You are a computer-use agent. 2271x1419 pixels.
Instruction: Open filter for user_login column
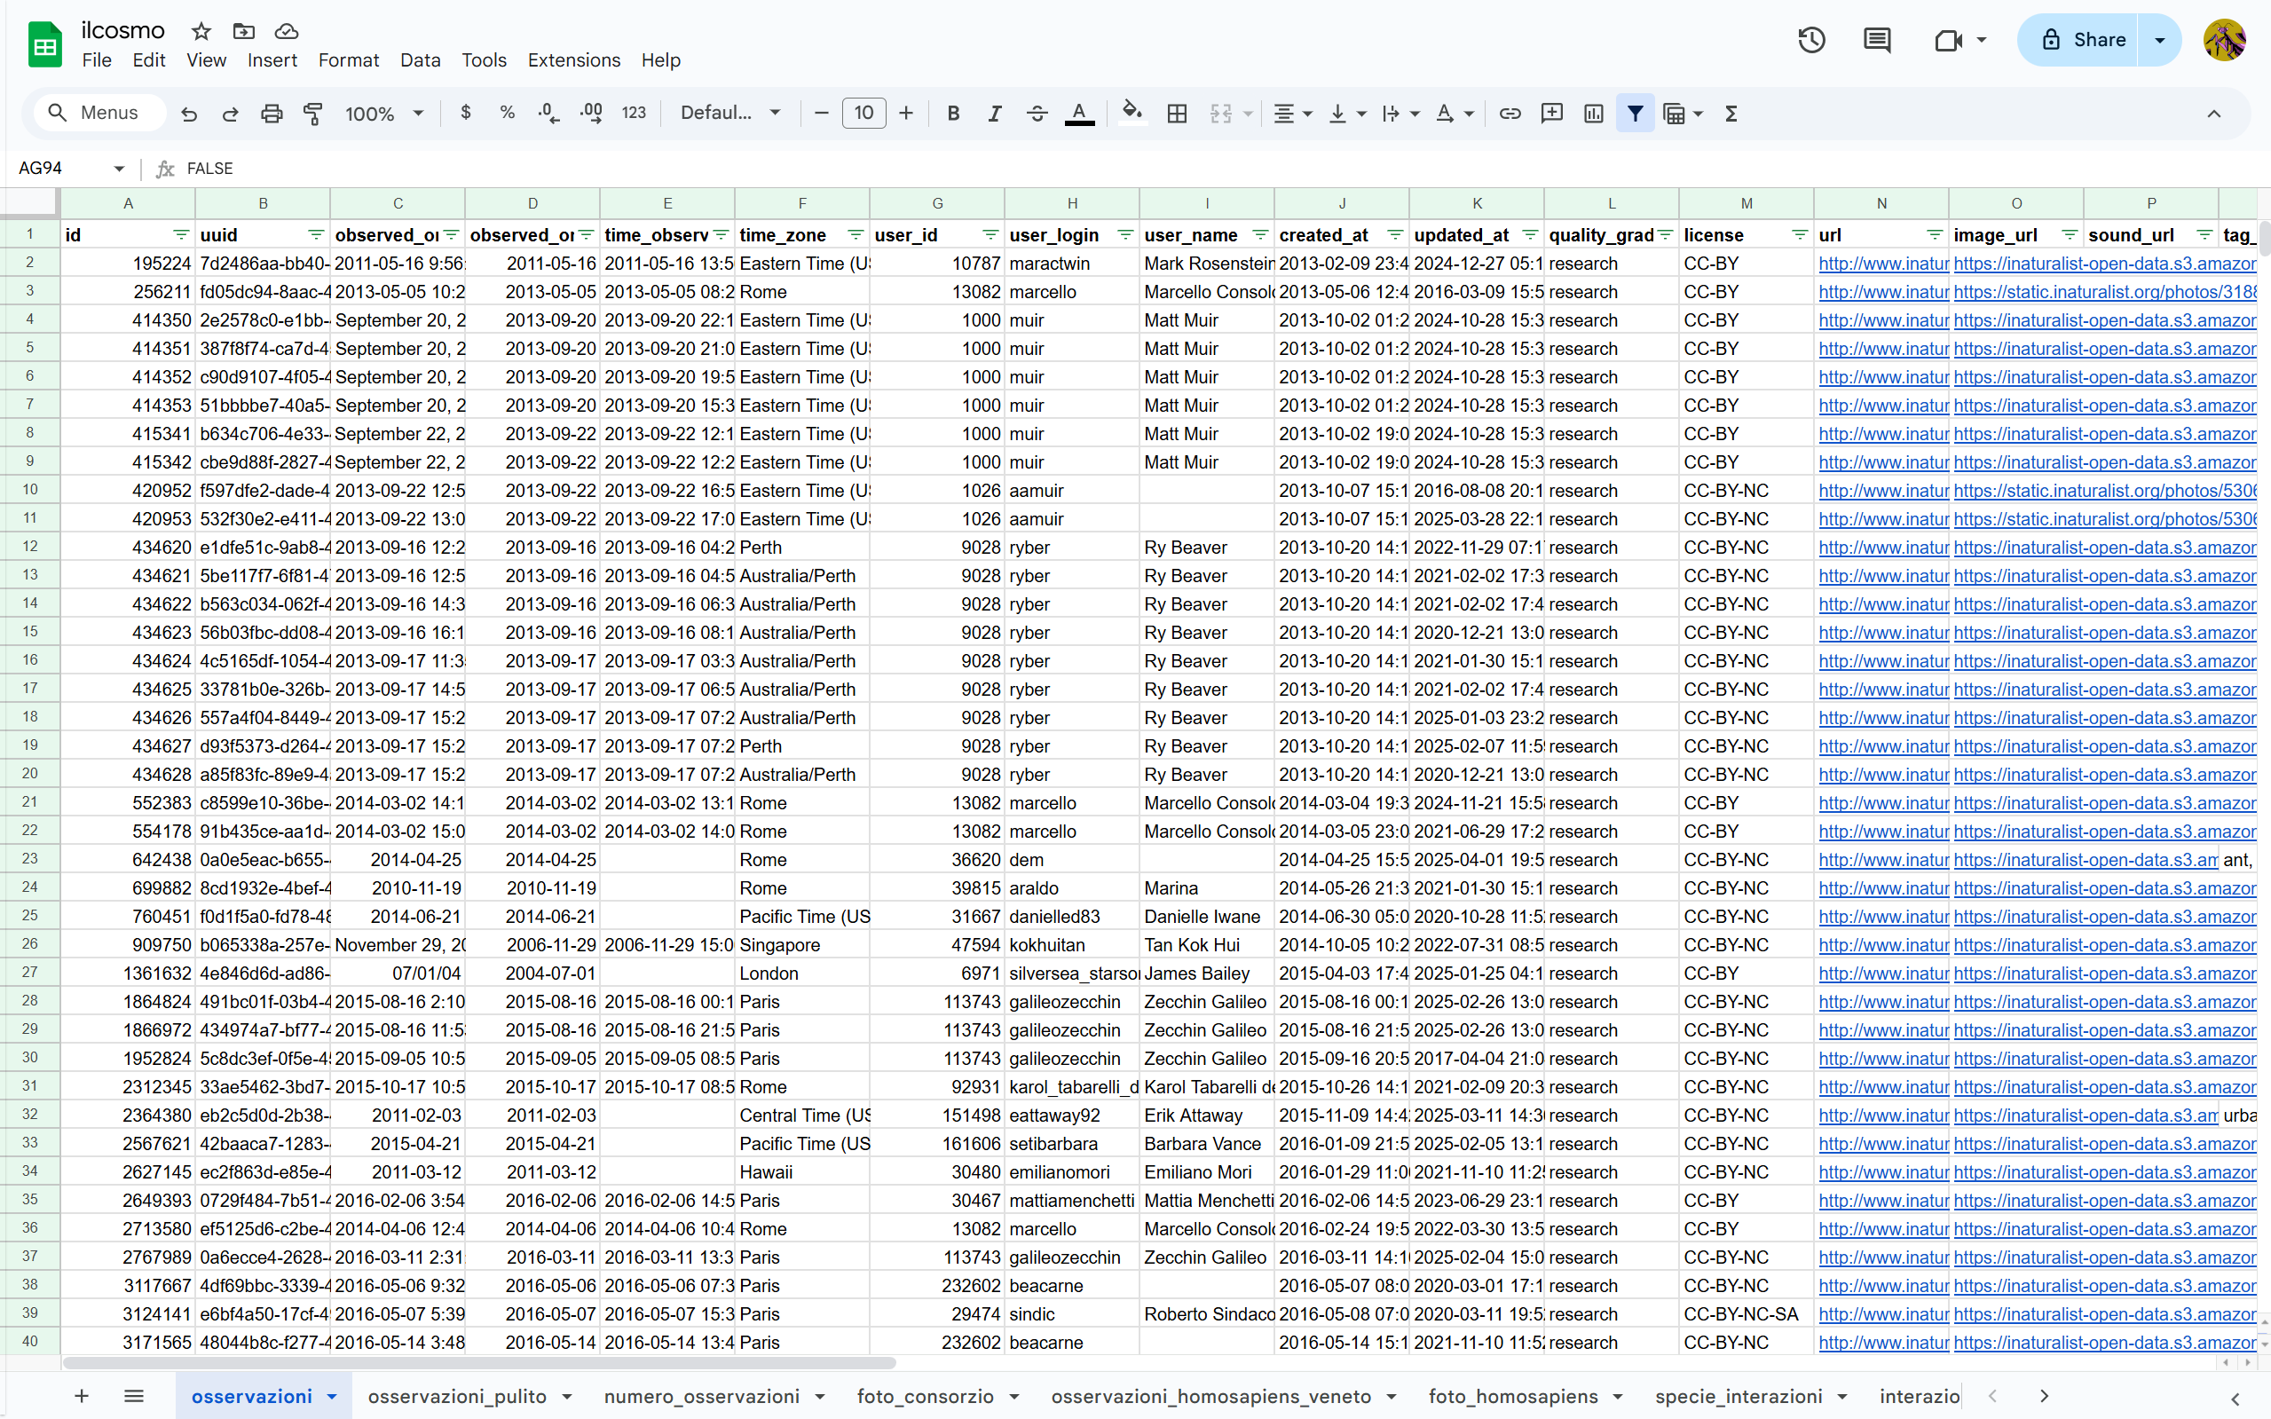click(1126, 234)
